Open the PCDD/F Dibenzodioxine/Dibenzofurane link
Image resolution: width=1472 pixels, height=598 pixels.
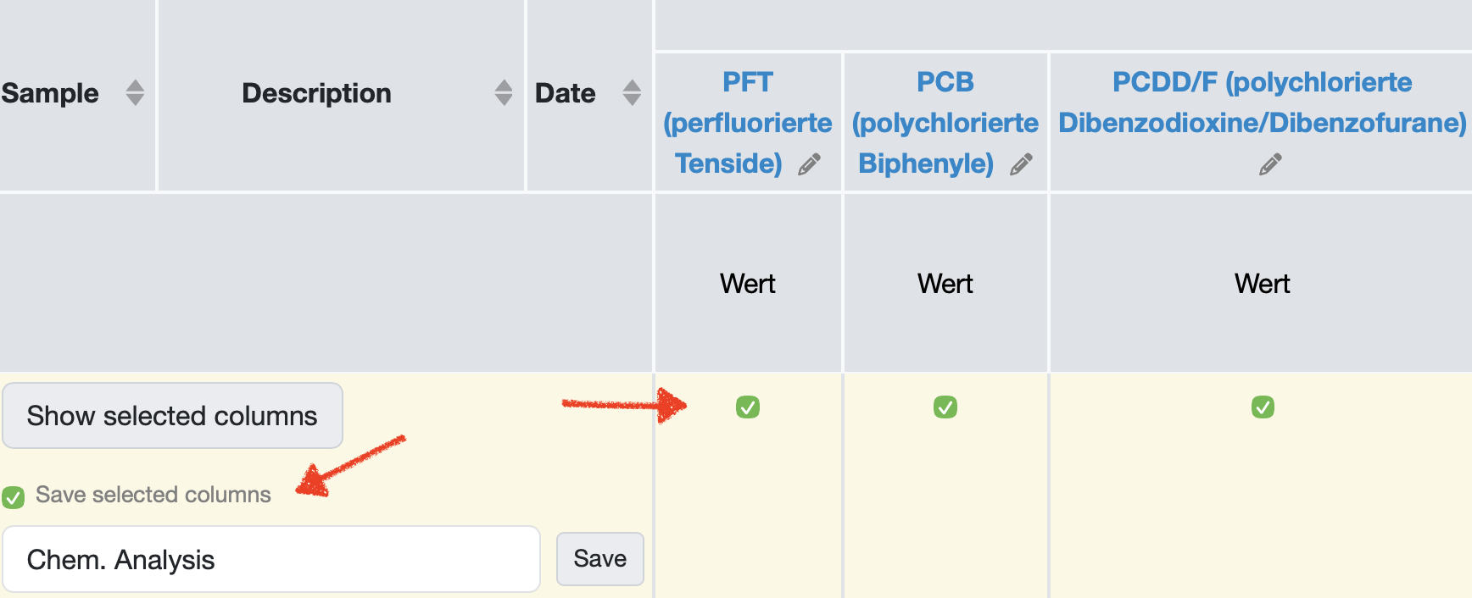tap(1262, 103)
